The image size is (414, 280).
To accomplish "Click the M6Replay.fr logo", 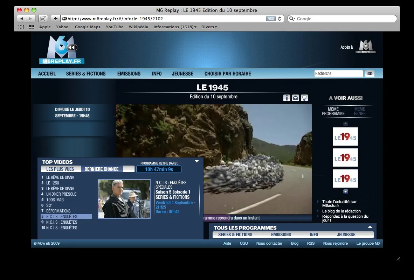I will (62, 50).
